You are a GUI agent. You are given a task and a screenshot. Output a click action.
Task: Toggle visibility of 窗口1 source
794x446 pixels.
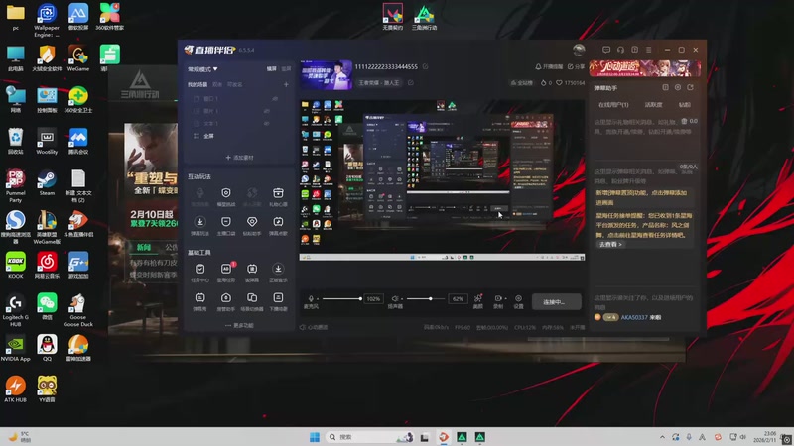[275, 98]
